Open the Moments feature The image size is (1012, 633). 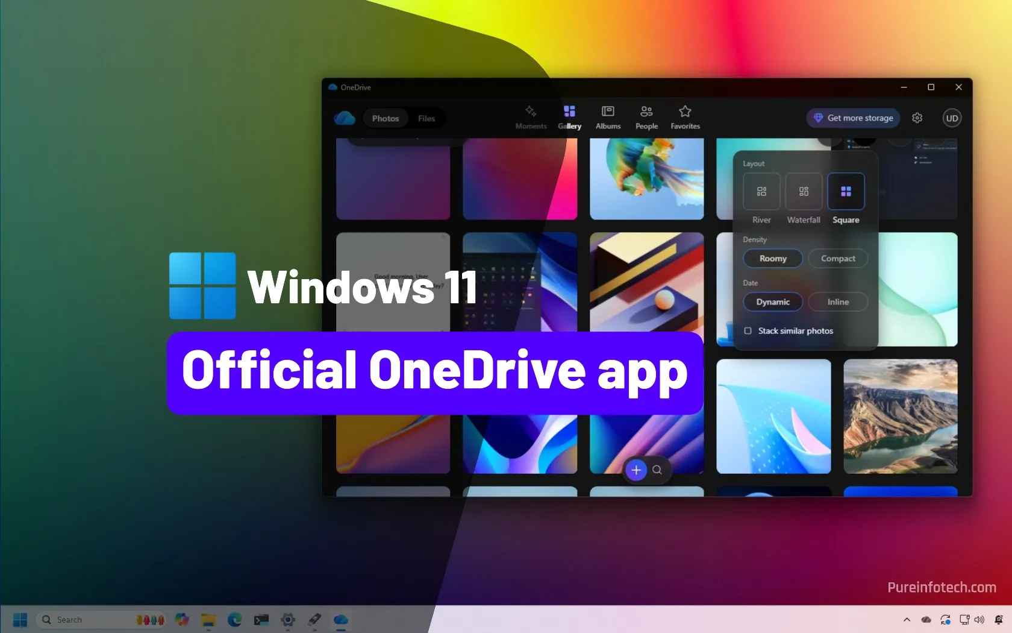531,118
